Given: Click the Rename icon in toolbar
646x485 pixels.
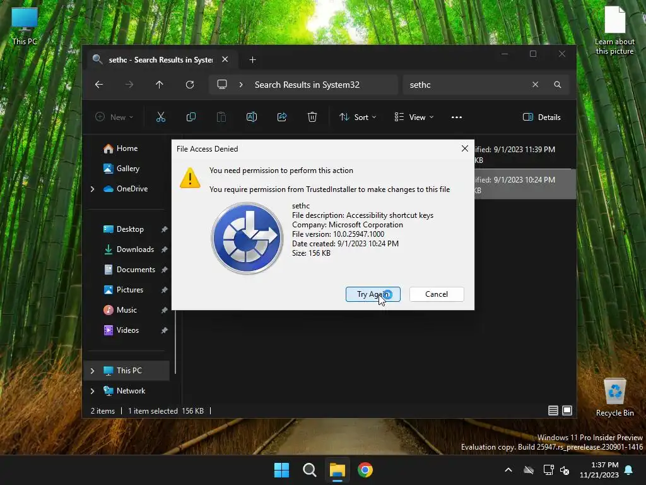Looking at the screenshot, I should (x=252, y=117).
